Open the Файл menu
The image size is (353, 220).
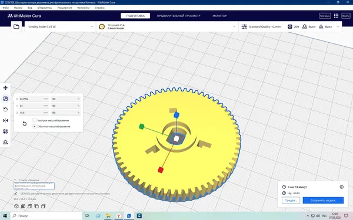pyautogui.click(x=6, y=8)
